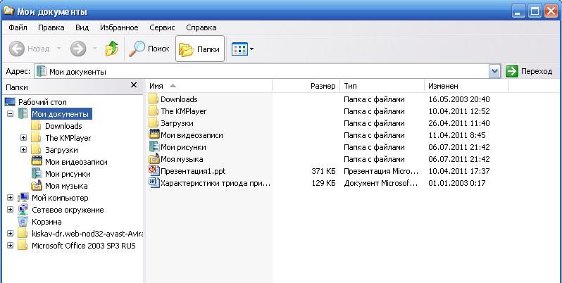The image size is (562, 283).
Task: Expand Мой компьютер tree node
Action: pyautogui.click(x=10, y=198)
